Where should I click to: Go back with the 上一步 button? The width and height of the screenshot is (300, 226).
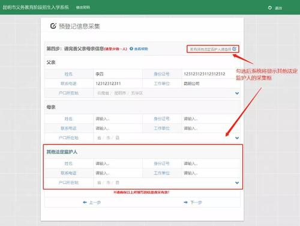pos(92,203)
